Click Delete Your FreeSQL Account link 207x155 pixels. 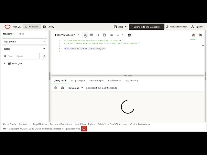(112, 124)
